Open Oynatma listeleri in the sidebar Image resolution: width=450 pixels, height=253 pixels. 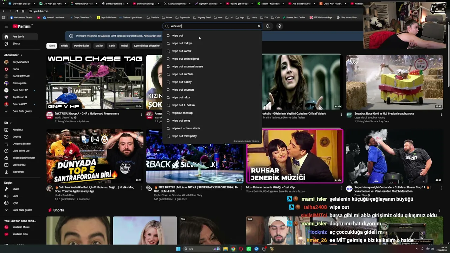click(x=20, y=144)
